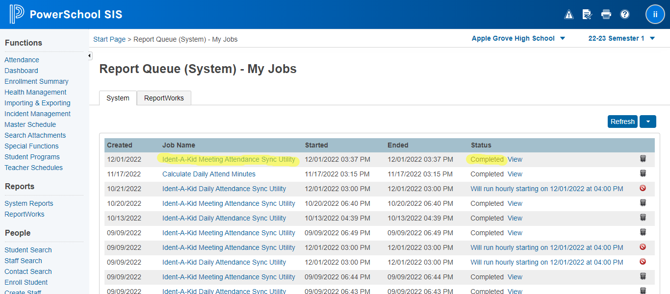Open 10/21/2022 Ident-A-Kid Daily Attendance Sync Utility
The height and width of the screenshot is (294, 670).
[x=224, y=189]
